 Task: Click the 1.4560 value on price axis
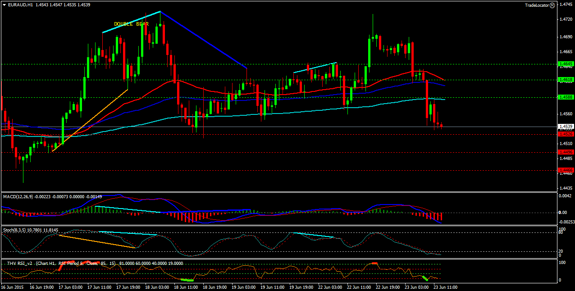(x=566, y=114)
